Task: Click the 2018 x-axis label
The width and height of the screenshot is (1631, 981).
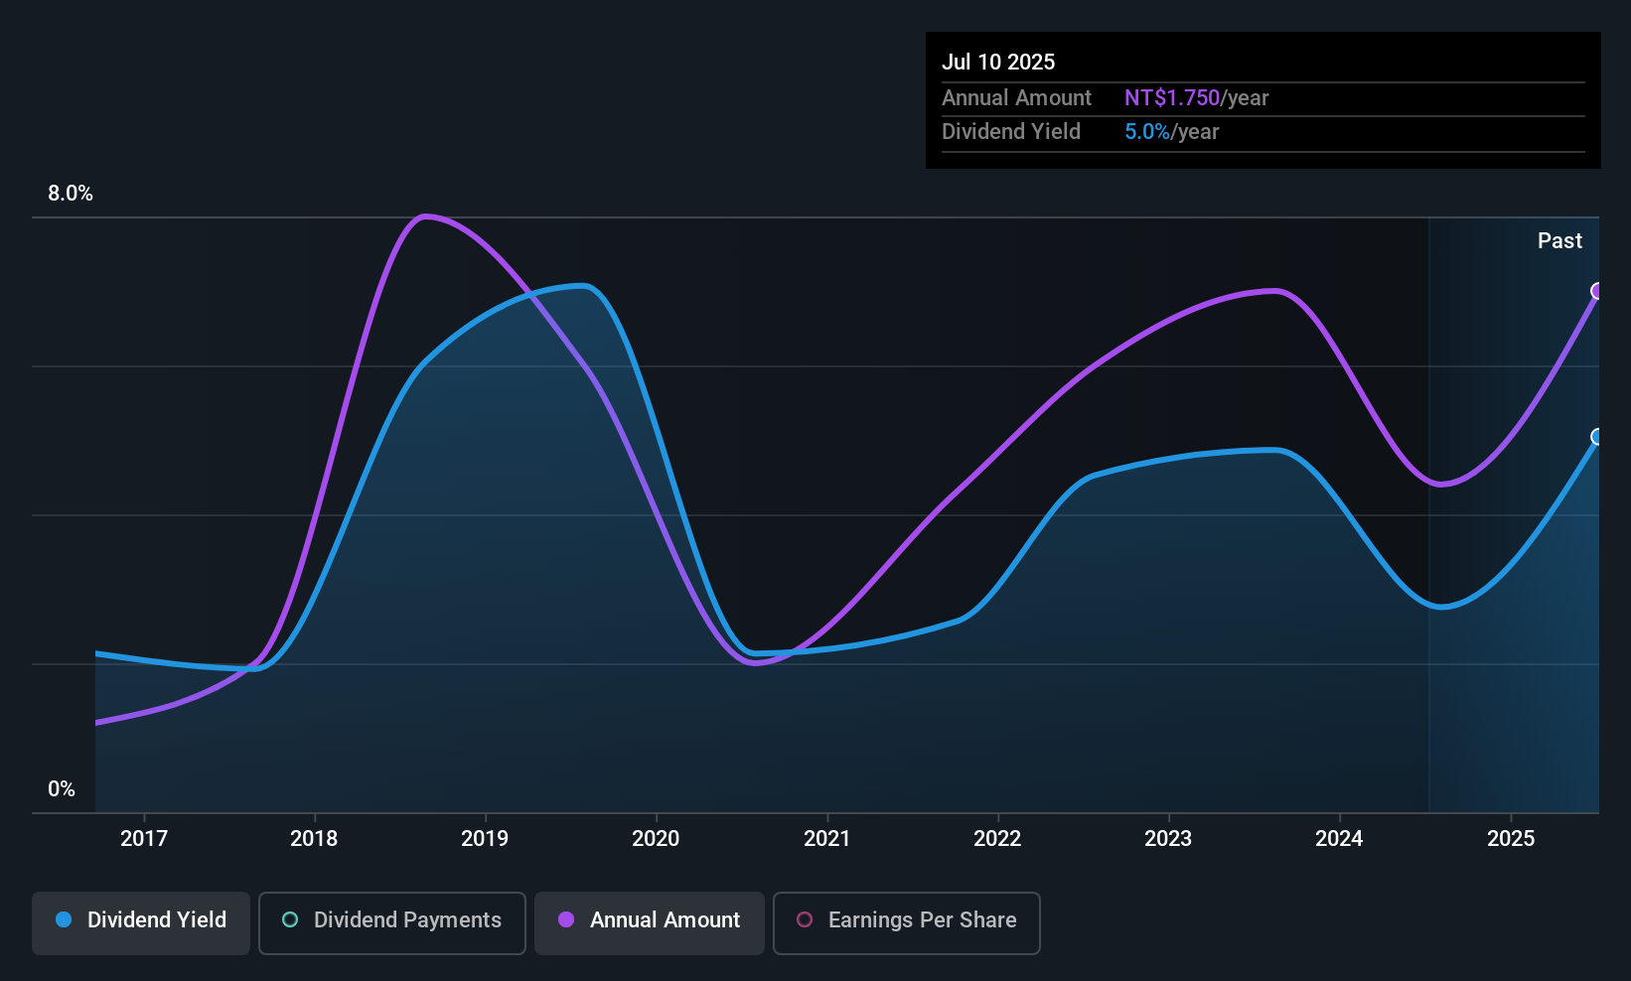Action: (314, 838)
